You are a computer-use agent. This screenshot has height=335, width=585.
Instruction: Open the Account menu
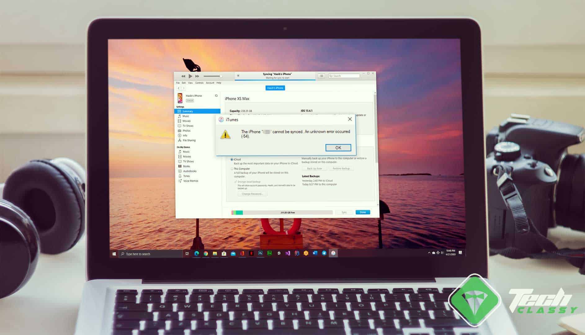(210, 83)
